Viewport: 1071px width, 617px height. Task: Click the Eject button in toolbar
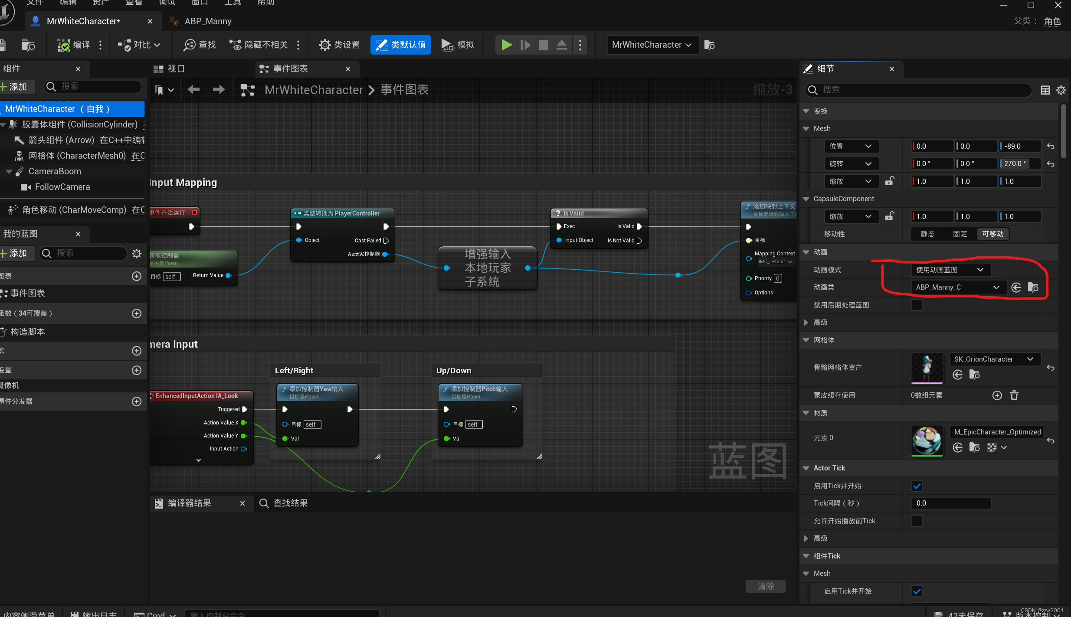(x=562, y=45)
